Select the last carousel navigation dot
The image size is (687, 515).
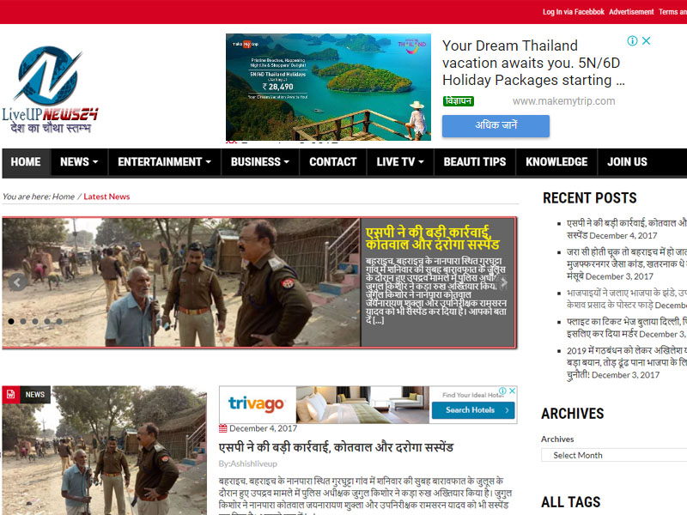click(x=59, y=321)
